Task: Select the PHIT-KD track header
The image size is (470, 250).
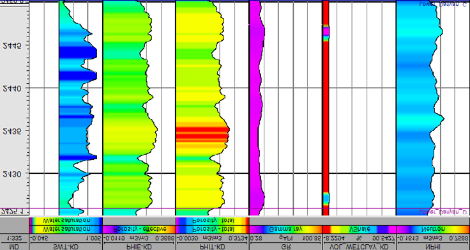Action: pos(212,246)
